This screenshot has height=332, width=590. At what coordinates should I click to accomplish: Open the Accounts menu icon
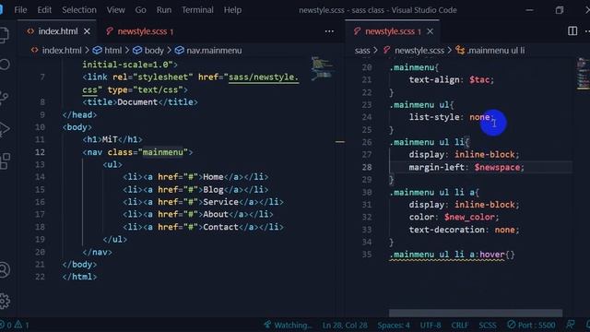tap(4, 270)
